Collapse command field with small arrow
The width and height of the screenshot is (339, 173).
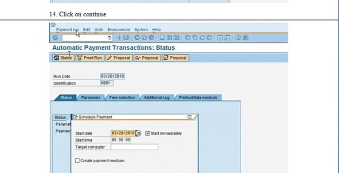tap(118, 37)
